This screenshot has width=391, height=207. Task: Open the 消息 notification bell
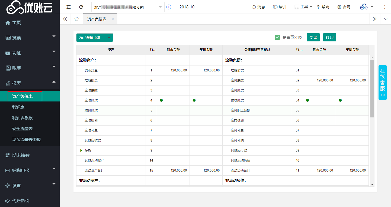pyautogui.click(x=258, y=7)
